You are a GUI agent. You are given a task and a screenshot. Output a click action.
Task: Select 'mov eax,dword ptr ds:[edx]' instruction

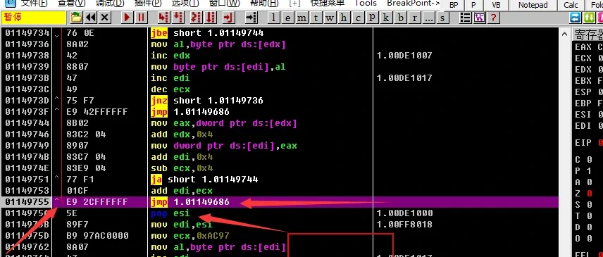click(x=224, y=123)
